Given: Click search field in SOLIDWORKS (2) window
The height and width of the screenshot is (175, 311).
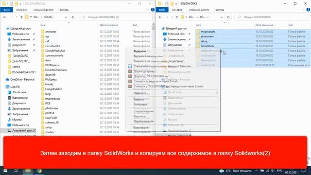Looking at the screenshot, I should 116,17.
